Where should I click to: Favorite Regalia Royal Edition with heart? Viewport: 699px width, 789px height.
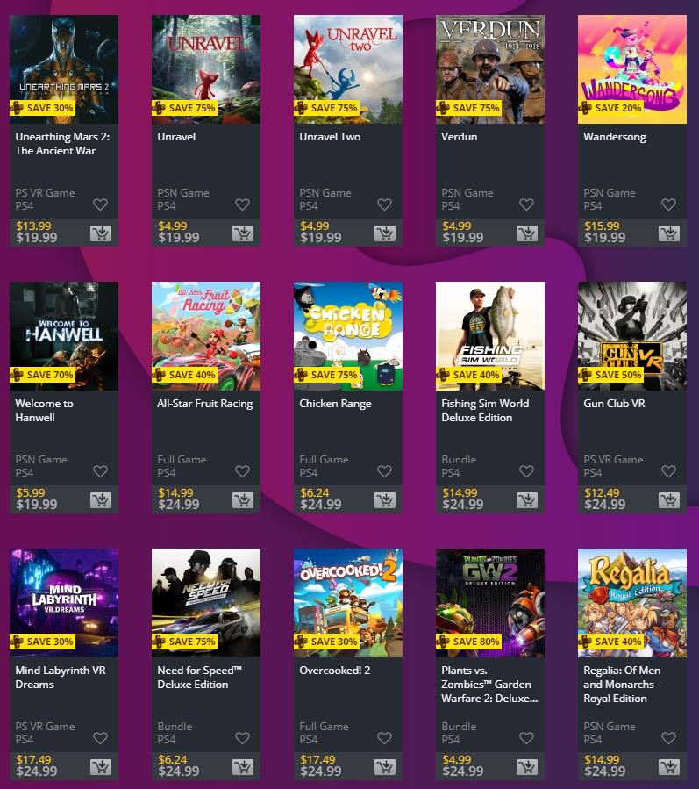[x=668, y=738]
